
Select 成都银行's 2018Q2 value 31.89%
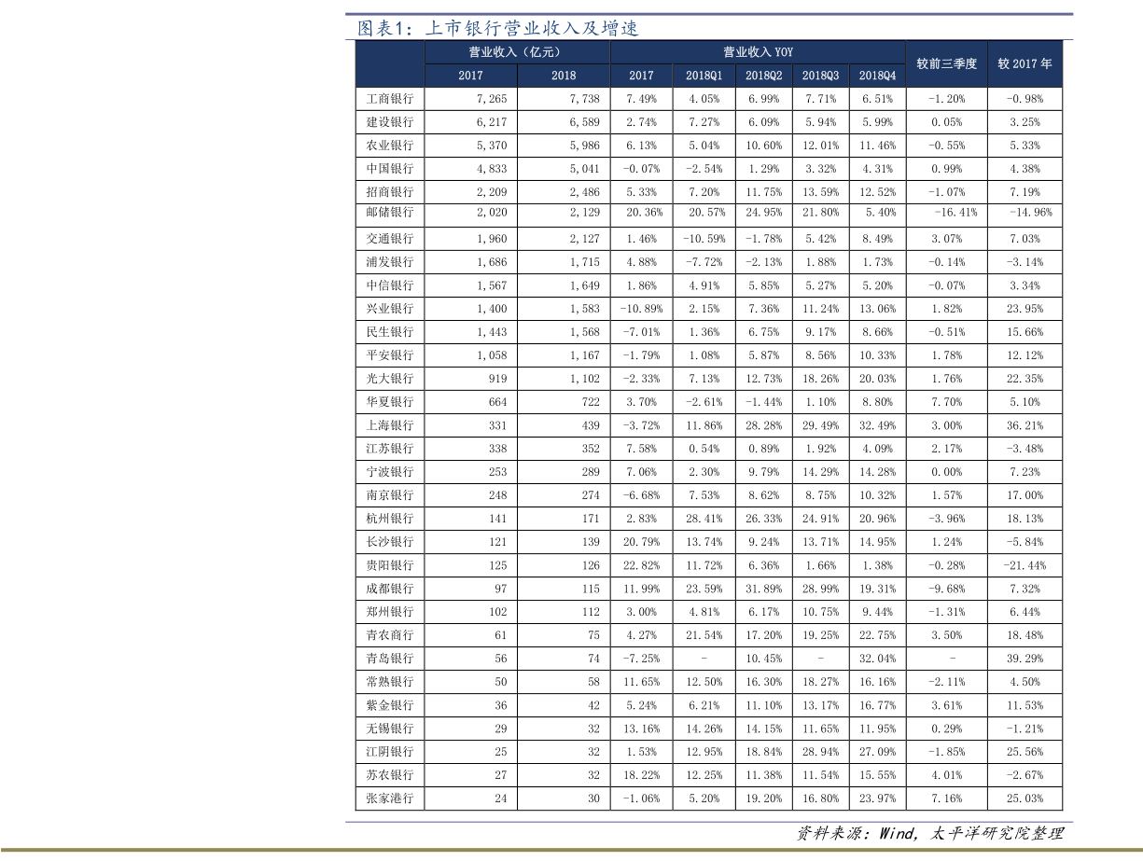click(763, 589)
